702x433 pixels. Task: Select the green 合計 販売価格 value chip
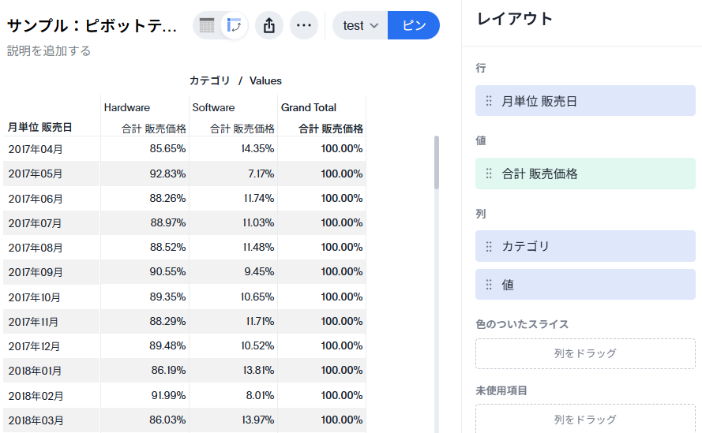[x=585, y=174]
